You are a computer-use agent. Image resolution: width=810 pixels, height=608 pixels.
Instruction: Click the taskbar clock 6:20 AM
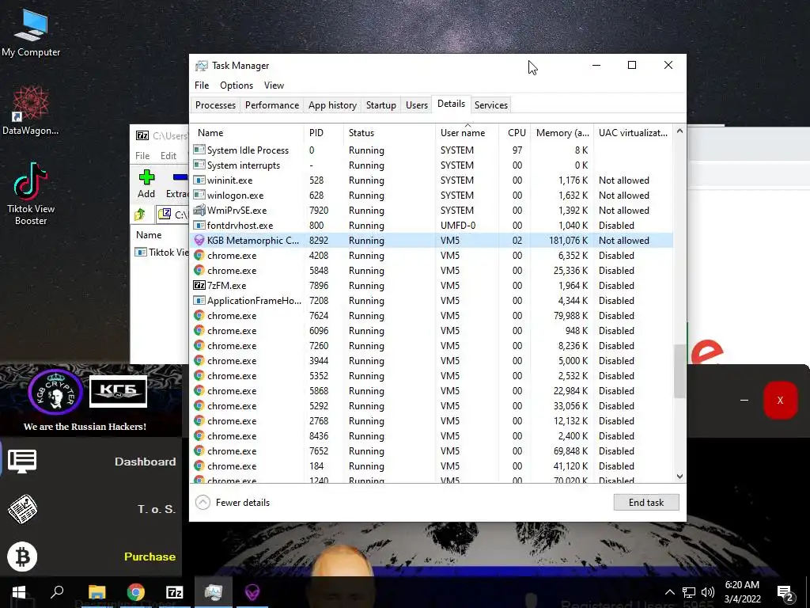point(742,585)
